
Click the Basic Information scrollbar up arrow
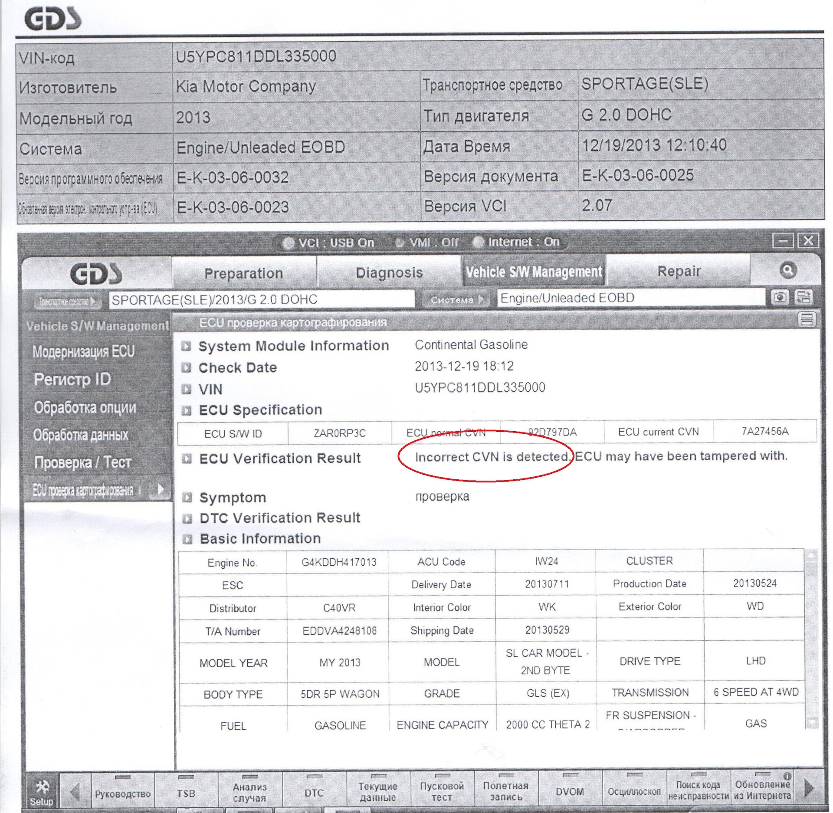pos(811,555)
